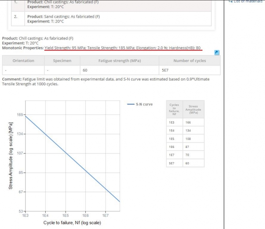Click the Cycle to failure axis title

72,223
